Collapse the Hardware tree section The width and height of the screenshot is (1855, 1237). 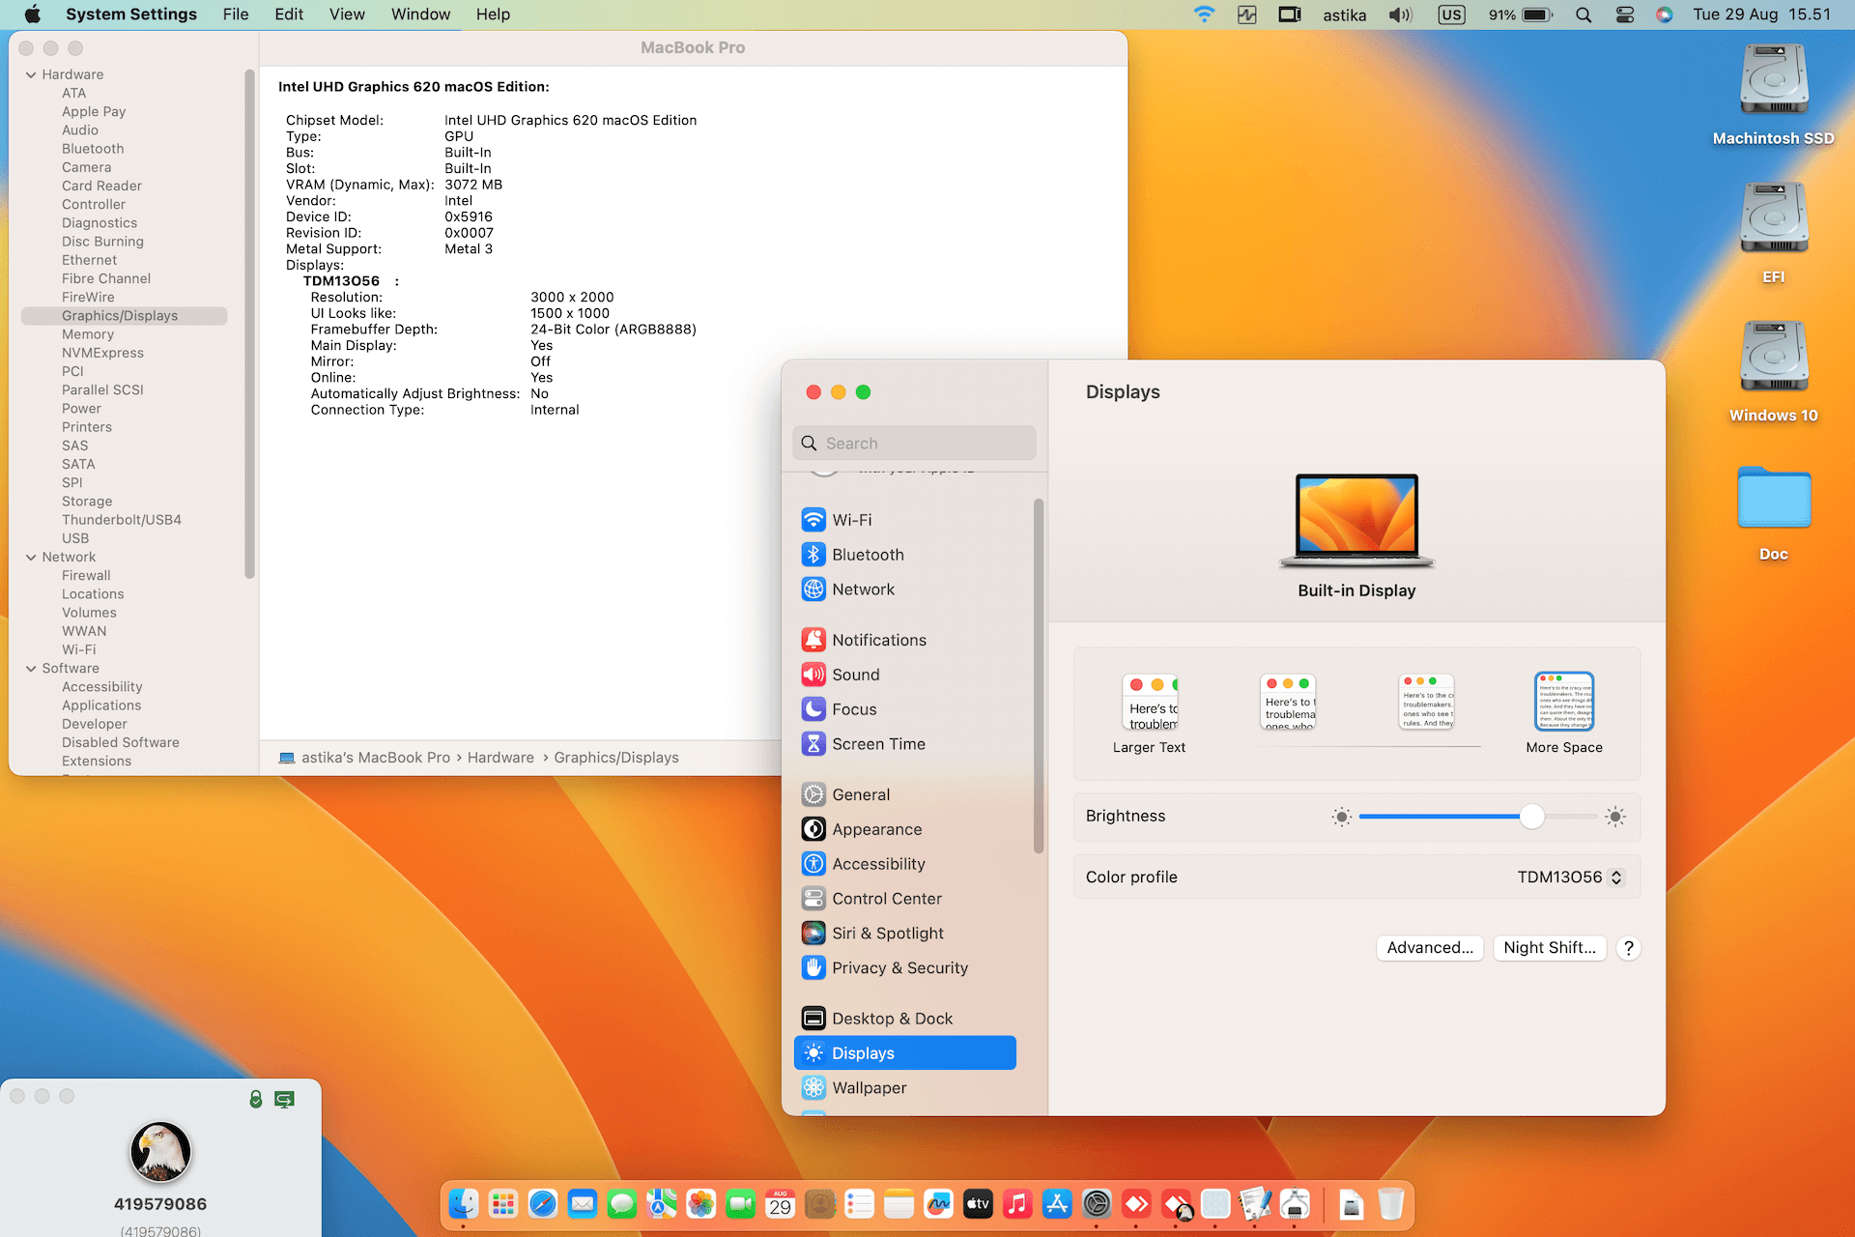(31, 74)
